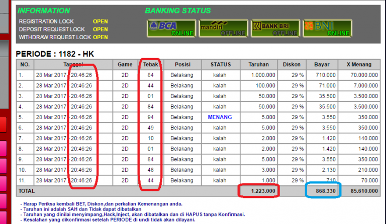Click the BCA bank online icon
386x224 pixels.
(171, 28)
